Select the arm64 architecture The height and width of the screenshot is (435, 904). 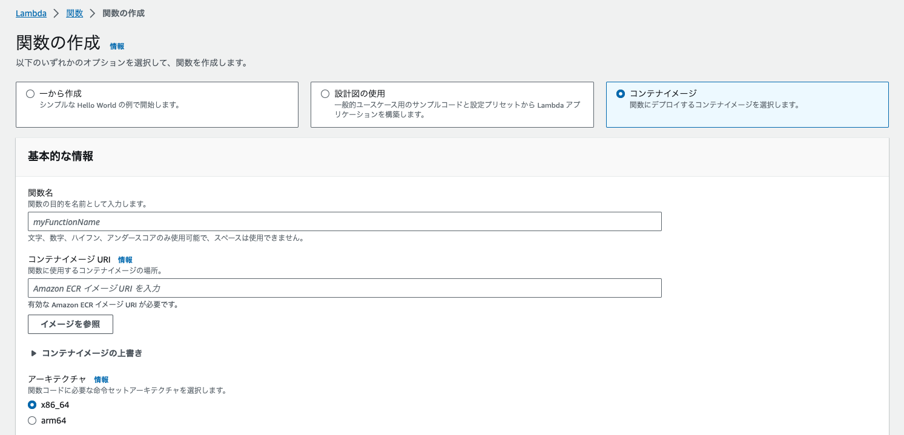tap(31, 420)
